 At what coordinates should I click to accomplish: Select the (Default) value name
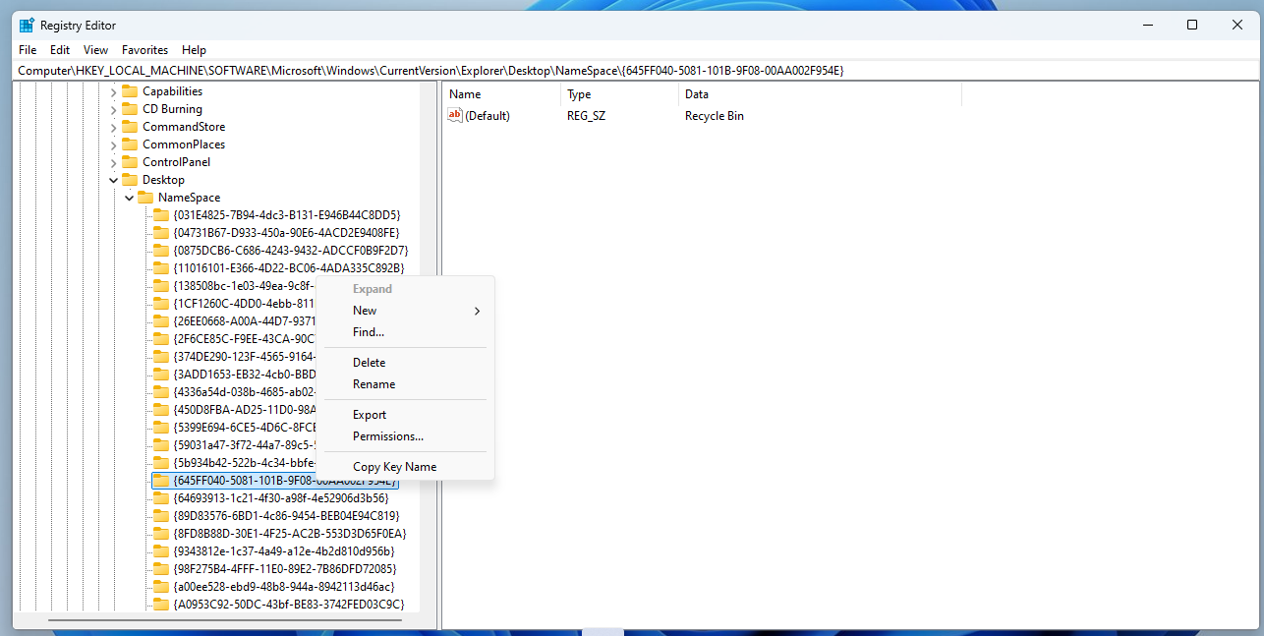488,116
